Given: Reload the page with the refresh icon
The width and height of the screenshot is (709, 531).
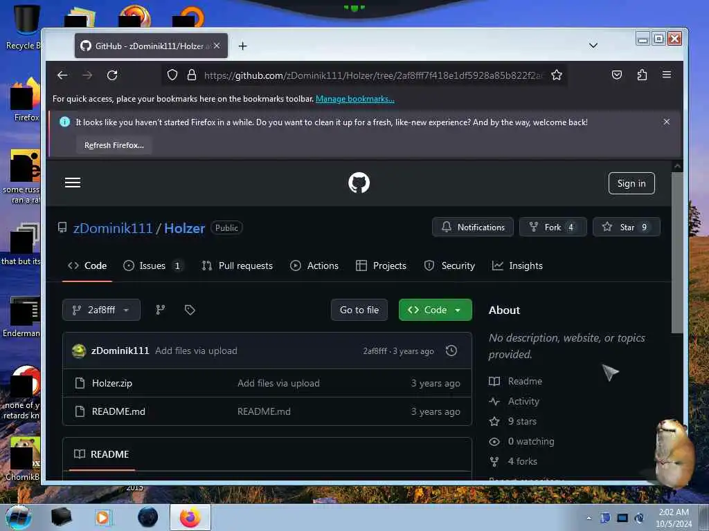Looking at the screenshot, I should (112, 75).
